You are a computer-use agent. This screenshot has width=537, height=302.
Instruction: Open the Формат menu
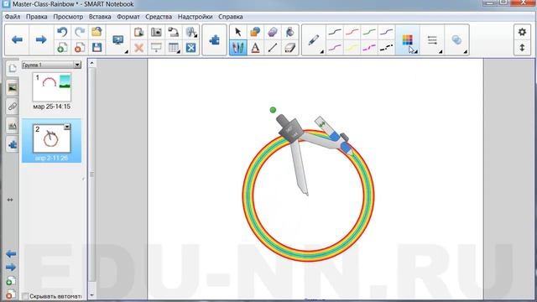[128, 17]
